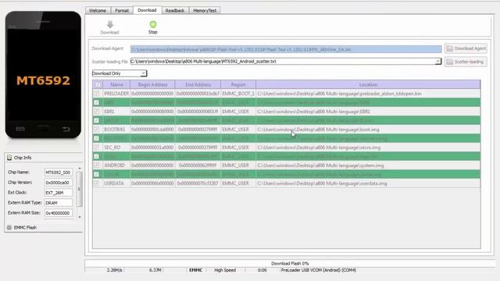Viewport: 500px width, 281px height.
Task: Click the Extern RAM Size field 0x40000000
Action: pos(58,213)
